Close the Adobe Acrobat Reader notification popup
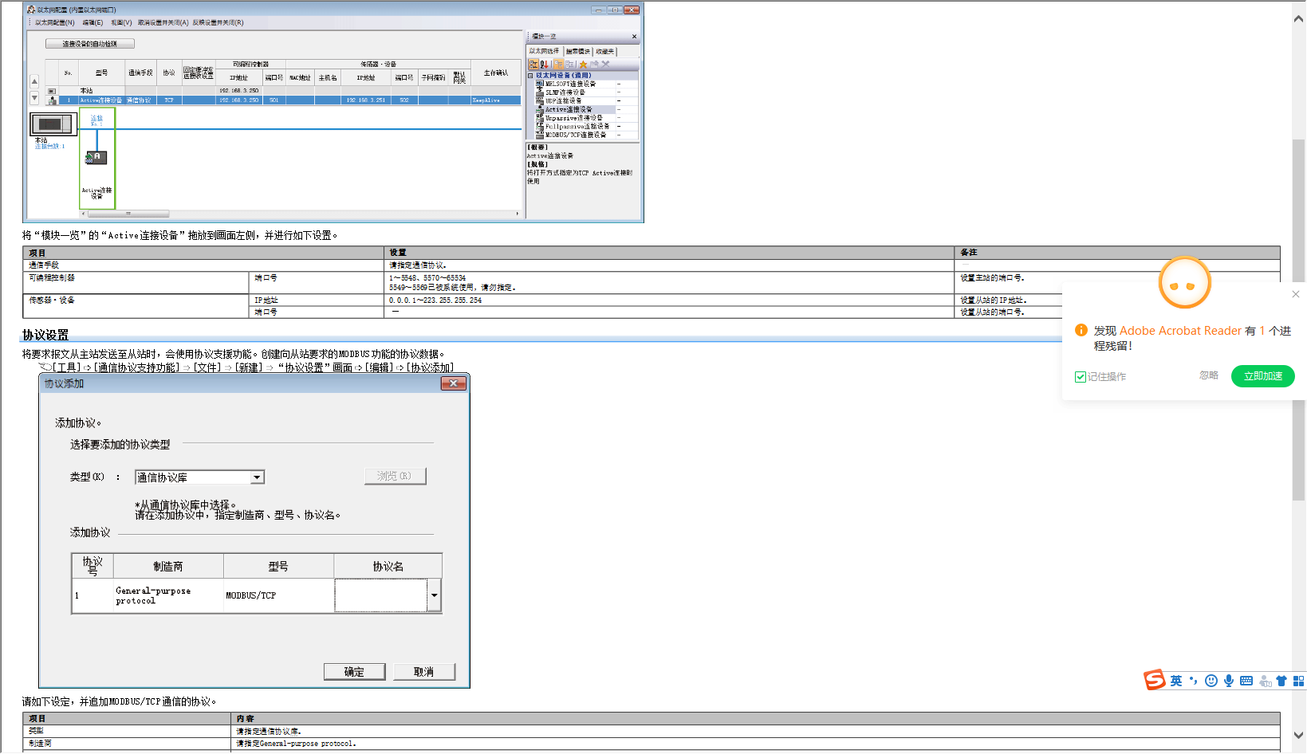Image resolution: width=1307 pixels, height=754 pixels. coord(1296,294)
